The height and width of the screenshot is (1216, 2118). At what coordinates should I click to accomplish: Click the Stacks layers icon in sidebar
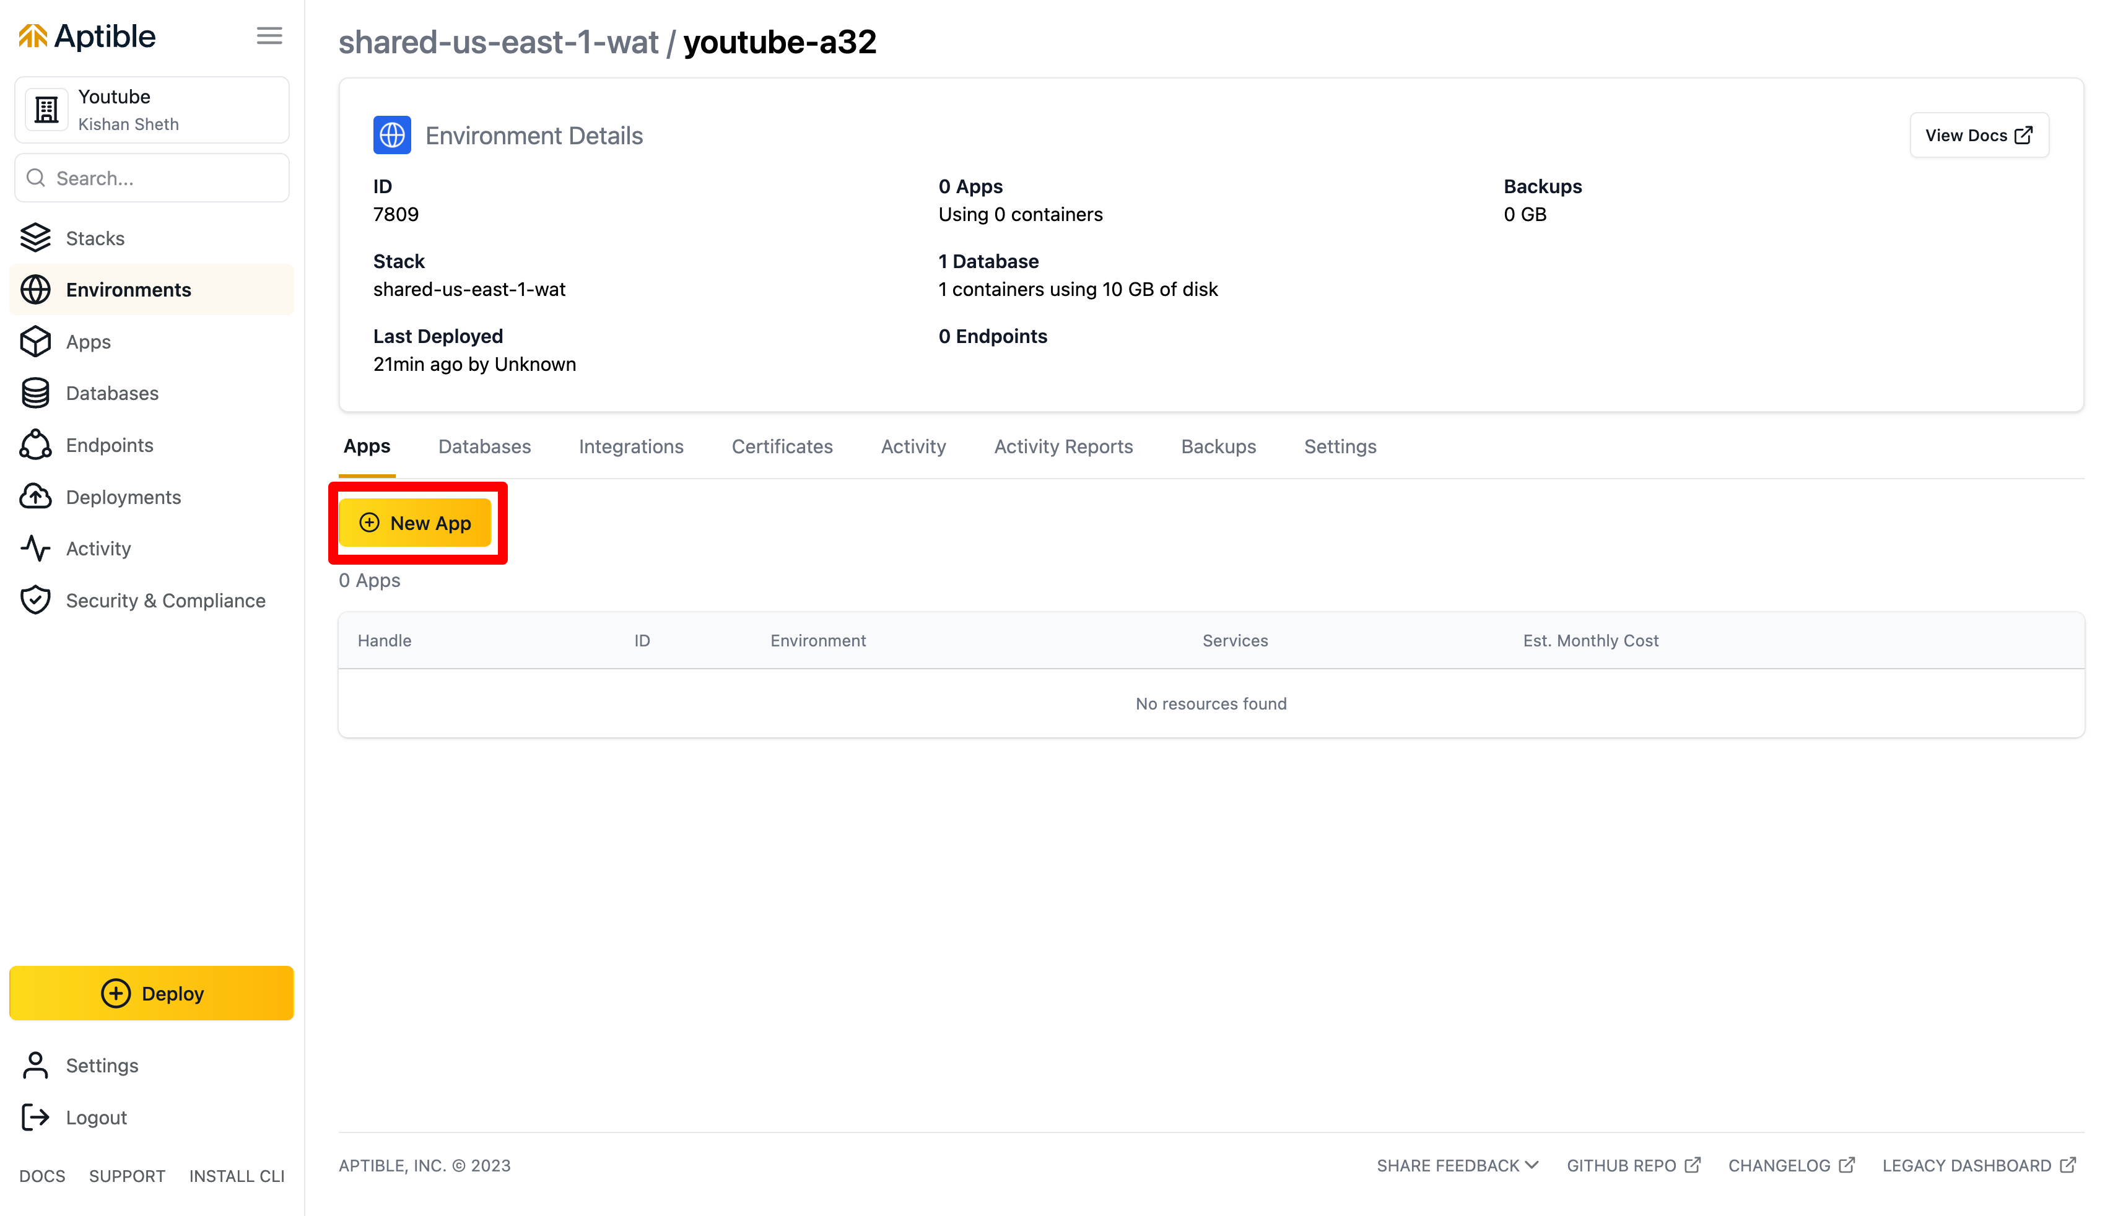[35, 238]
